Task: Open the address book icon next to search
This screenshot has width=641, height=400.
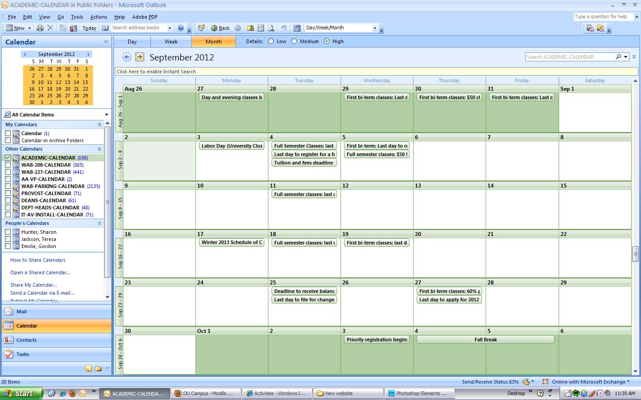Action: pyautogui.click(x=105, y=28)
